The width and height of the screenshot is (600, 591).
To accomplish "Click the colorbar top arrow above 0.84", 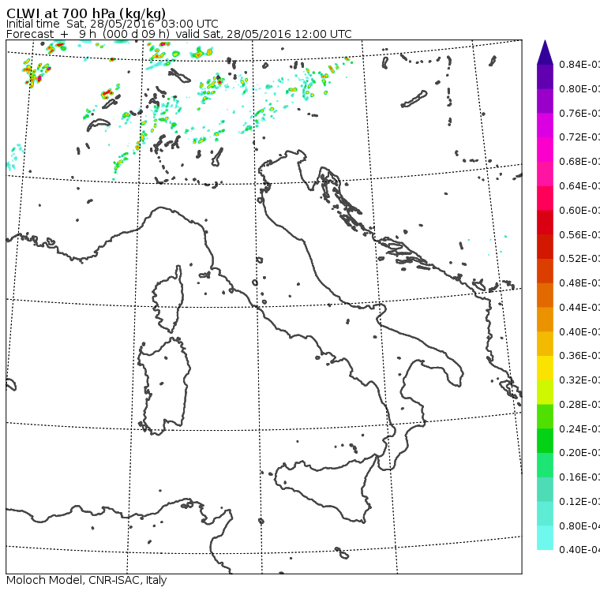I will (545, 52).
